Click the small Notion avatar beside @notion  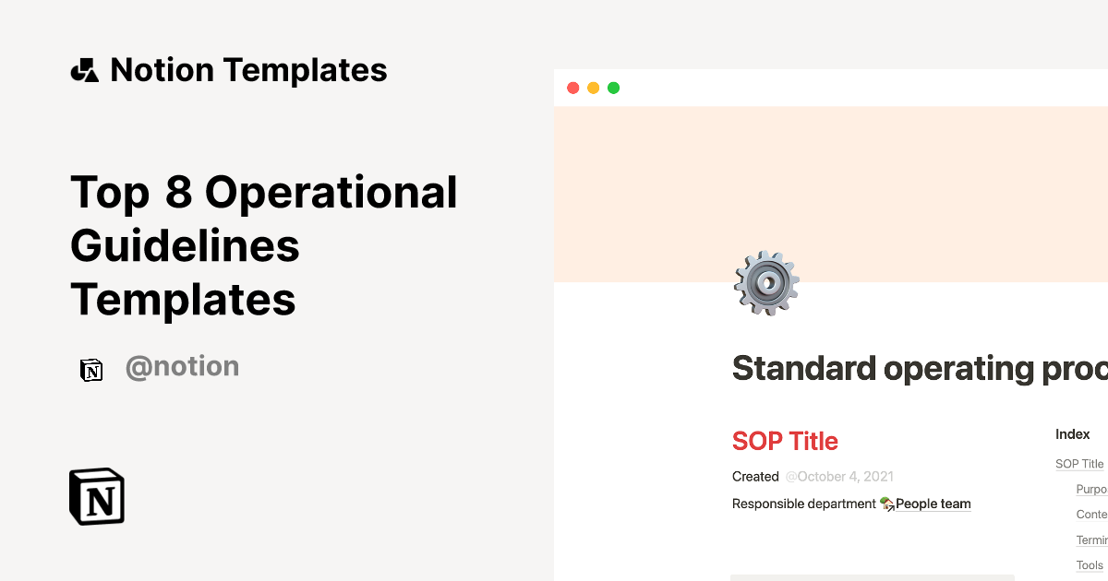coord(91,370)
